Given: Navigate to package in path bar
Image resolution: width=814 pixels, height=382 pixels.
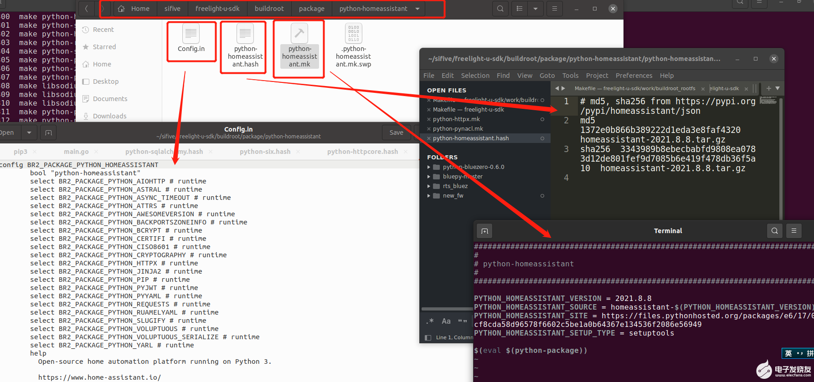Looking at the screenshot, I should click(312, 9).
